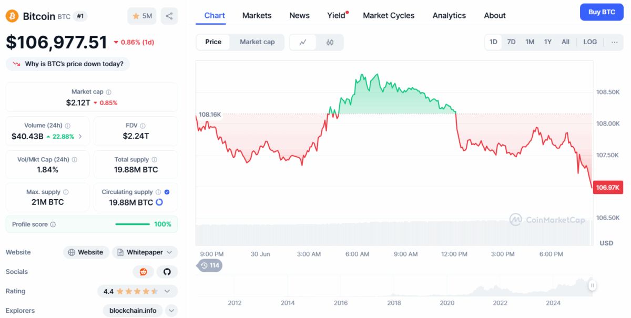
Task: Click the blue verified badge on Circulating supply
Action: 167,192
